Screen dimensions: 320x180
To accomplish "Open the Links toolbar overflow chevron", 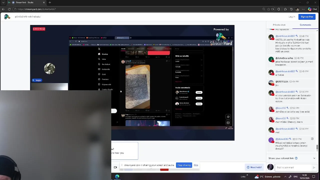I will coord(247,175).
